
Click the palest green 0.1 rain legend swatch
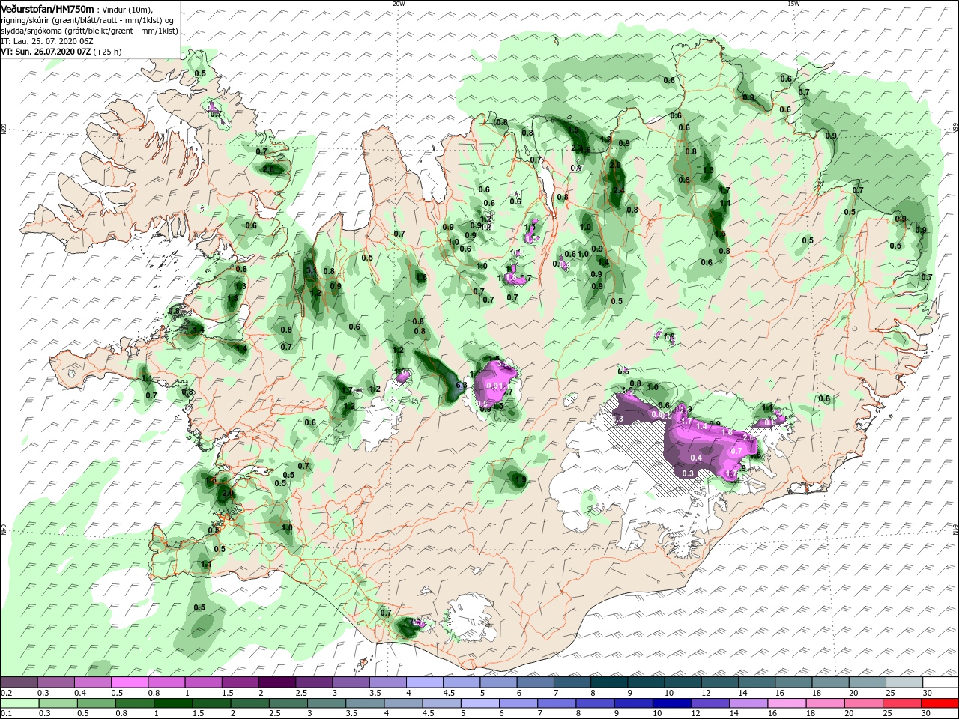coord(19,703)
